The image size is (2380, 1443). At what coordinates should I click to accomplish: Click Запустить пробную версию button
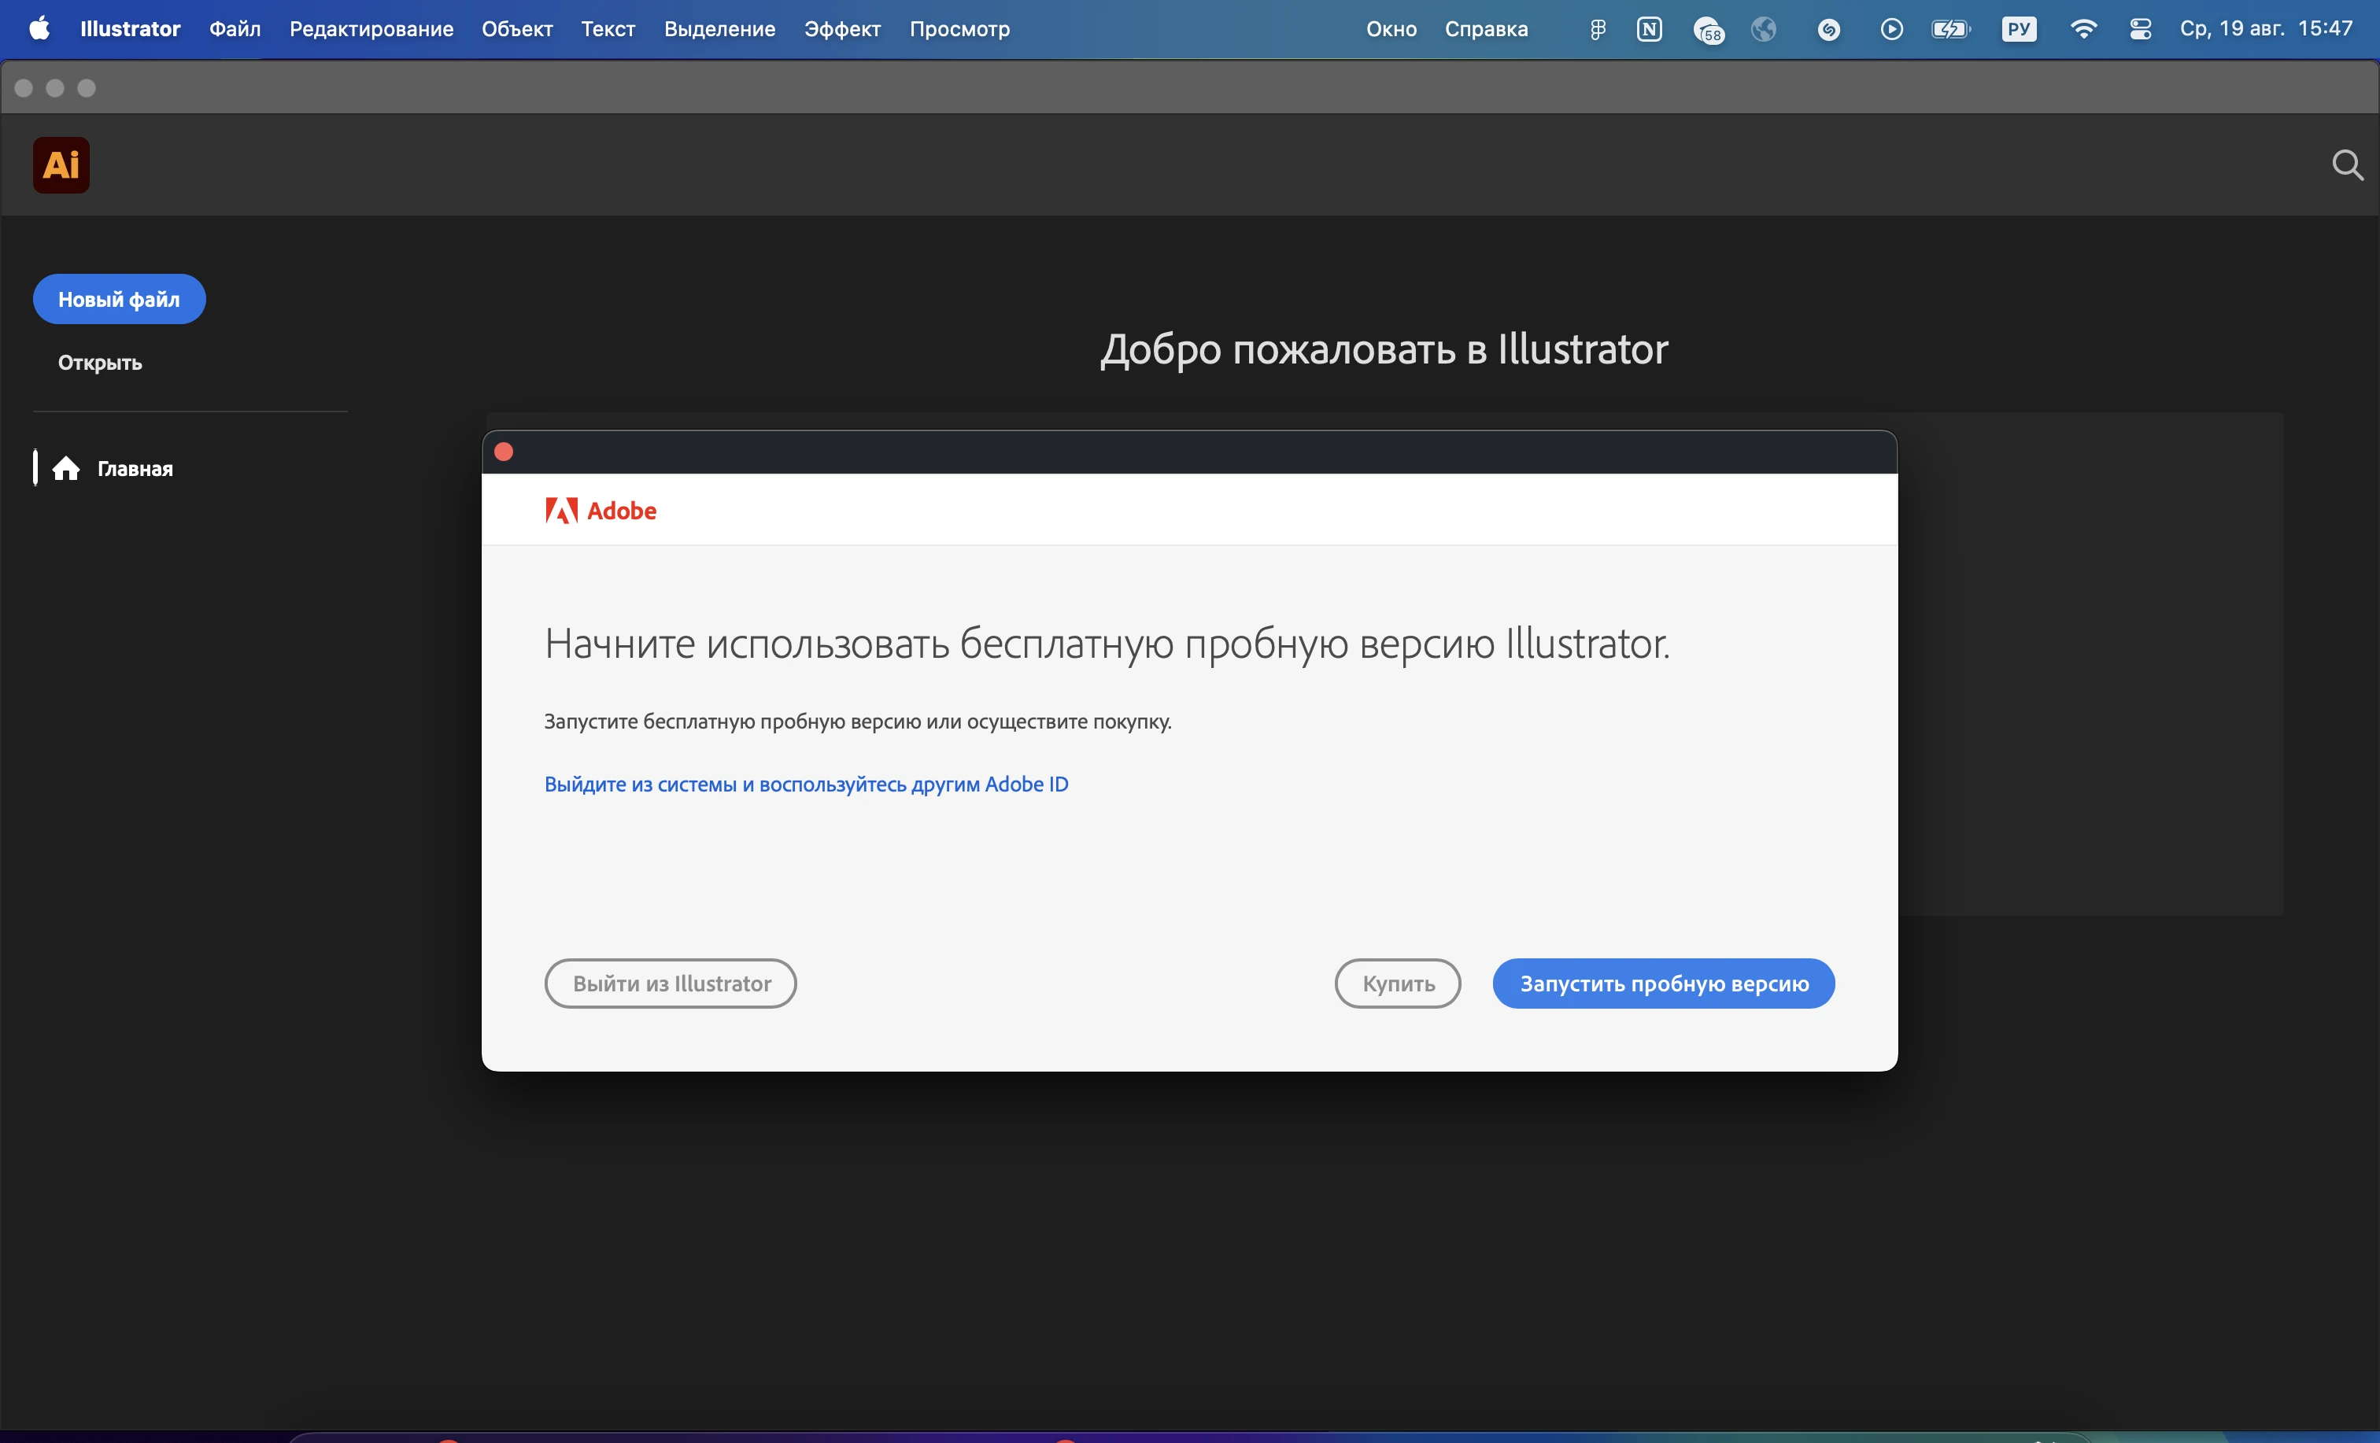coord(1663,984)
